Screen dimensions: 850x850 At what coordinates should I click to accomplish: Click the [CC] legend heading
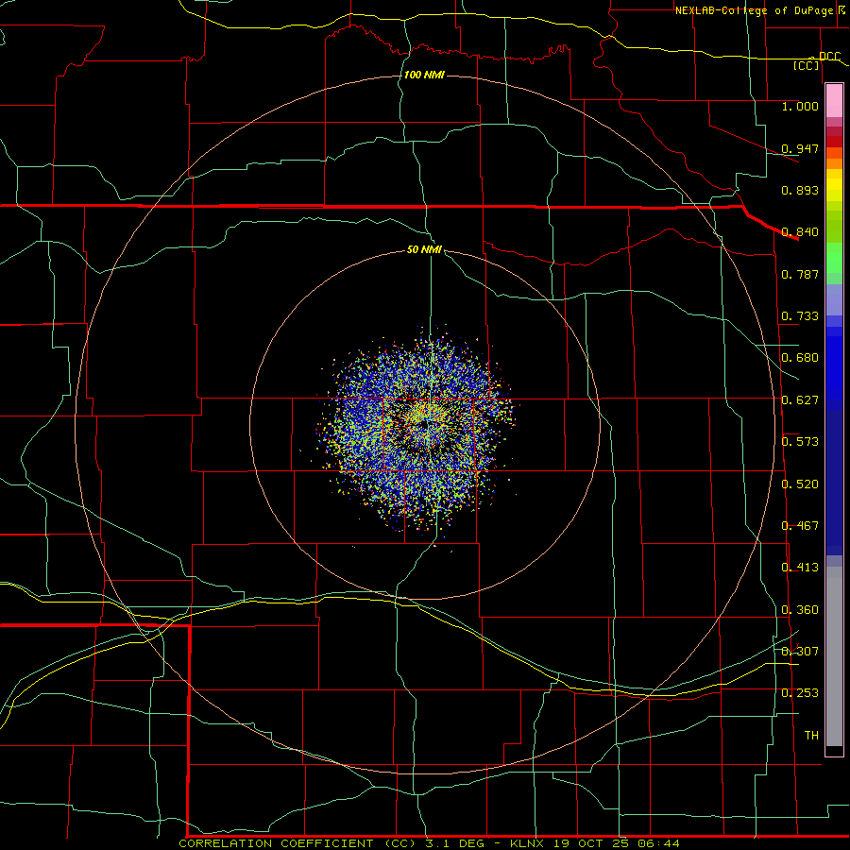click(807, 65)
